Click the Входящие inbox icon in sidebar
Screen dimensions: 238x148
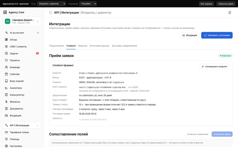coord(6,115)
